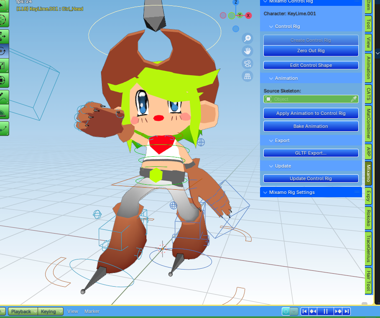Pause animation playback
This screenshot has height=318, width=380.
pos(325,311)
